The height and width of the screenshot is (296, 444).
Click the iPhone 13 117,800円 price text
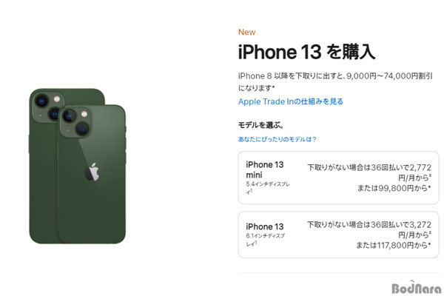(394, 245)
